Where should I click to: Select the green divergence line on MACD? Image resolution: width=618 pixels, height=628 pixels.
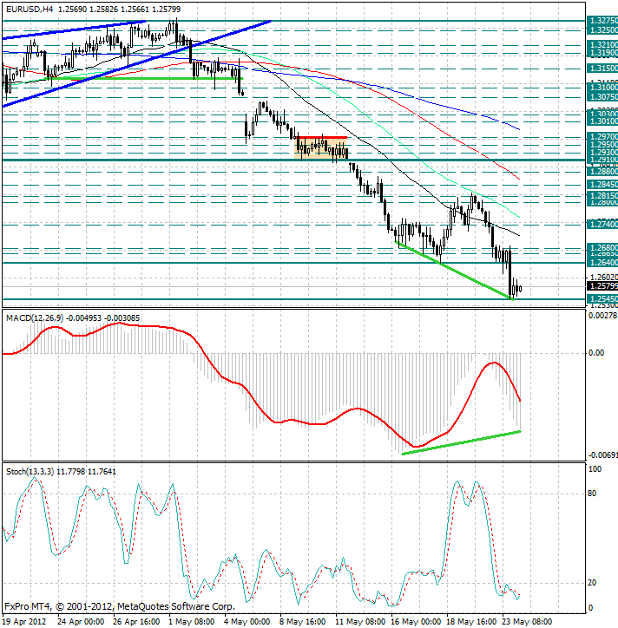point(461,442)
